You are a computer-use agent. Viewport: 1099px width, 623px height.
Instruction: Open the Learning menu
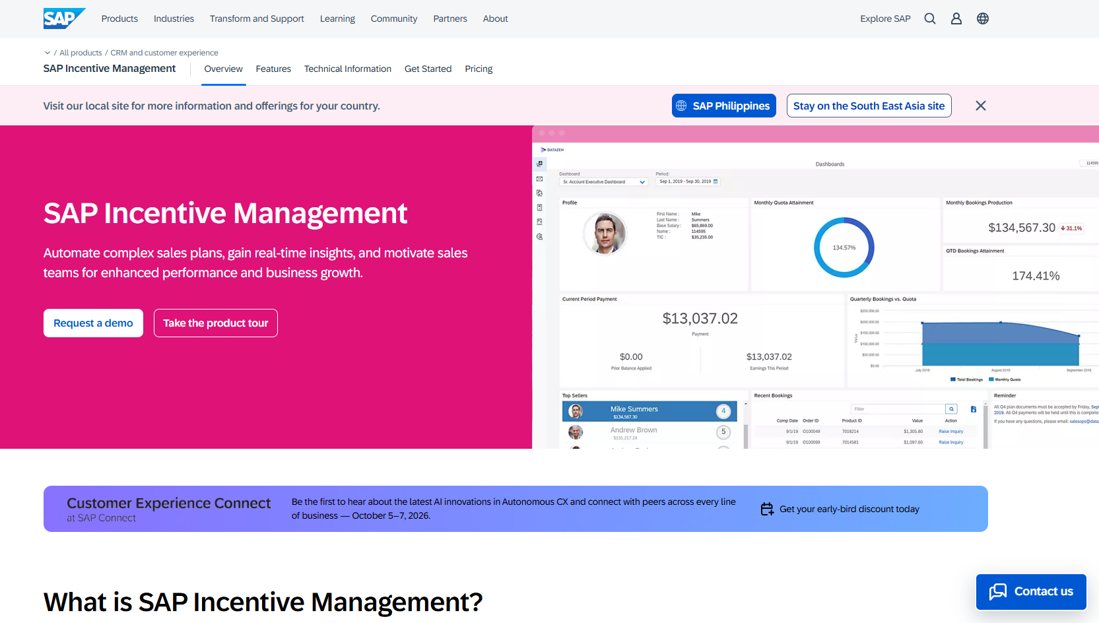tap(337, 18)
